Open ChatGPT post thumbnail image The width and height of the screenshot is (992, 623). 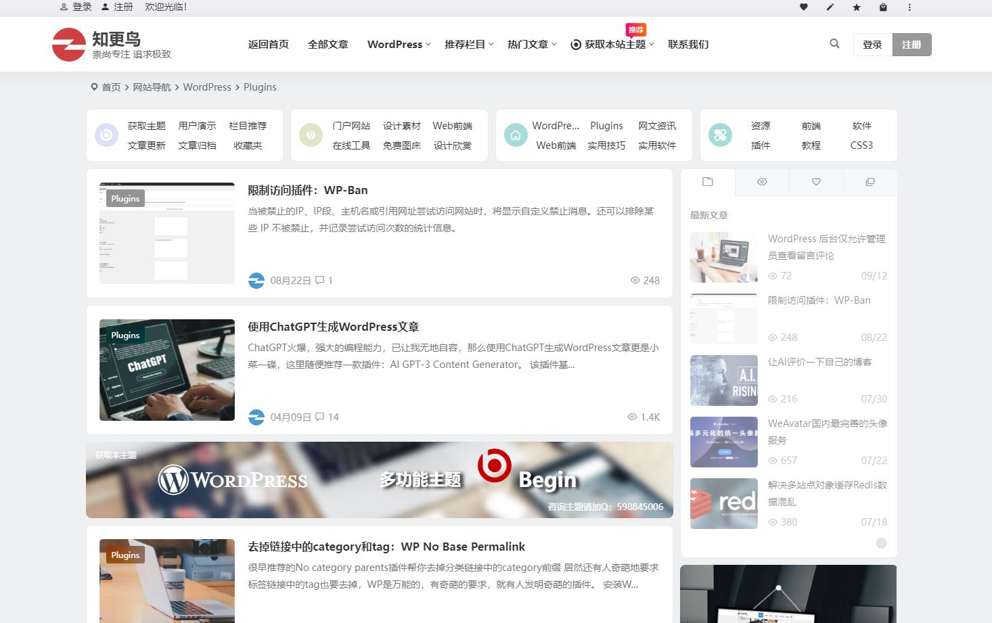(167, 370)
